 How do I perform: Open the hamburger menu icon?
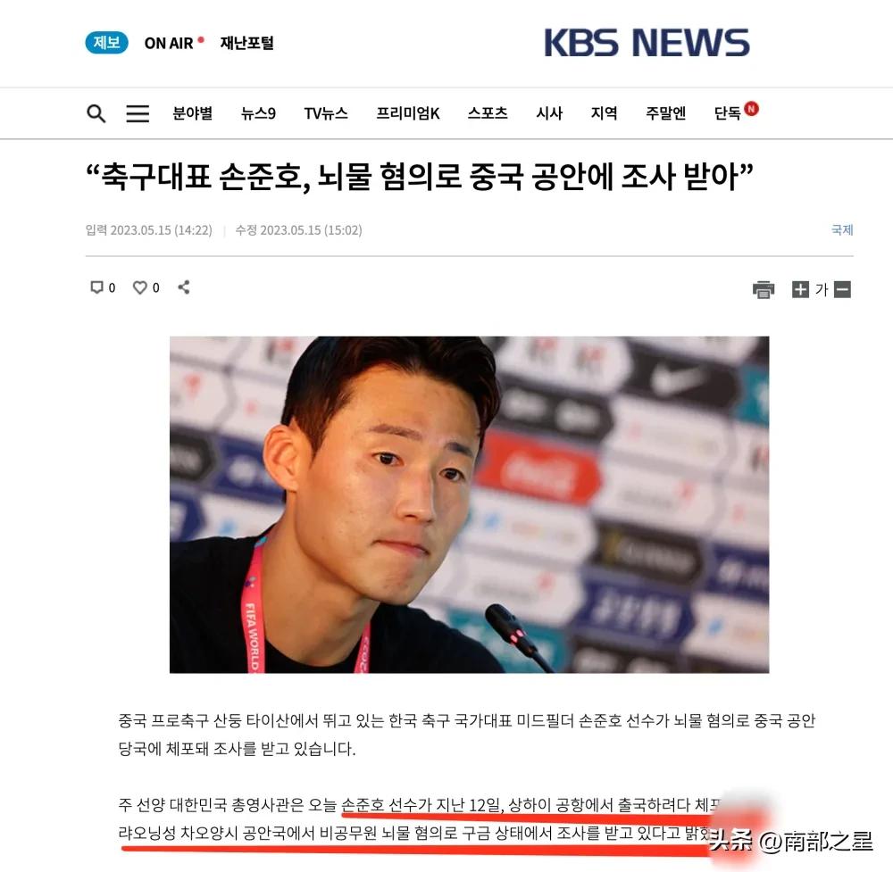(138, 114)
